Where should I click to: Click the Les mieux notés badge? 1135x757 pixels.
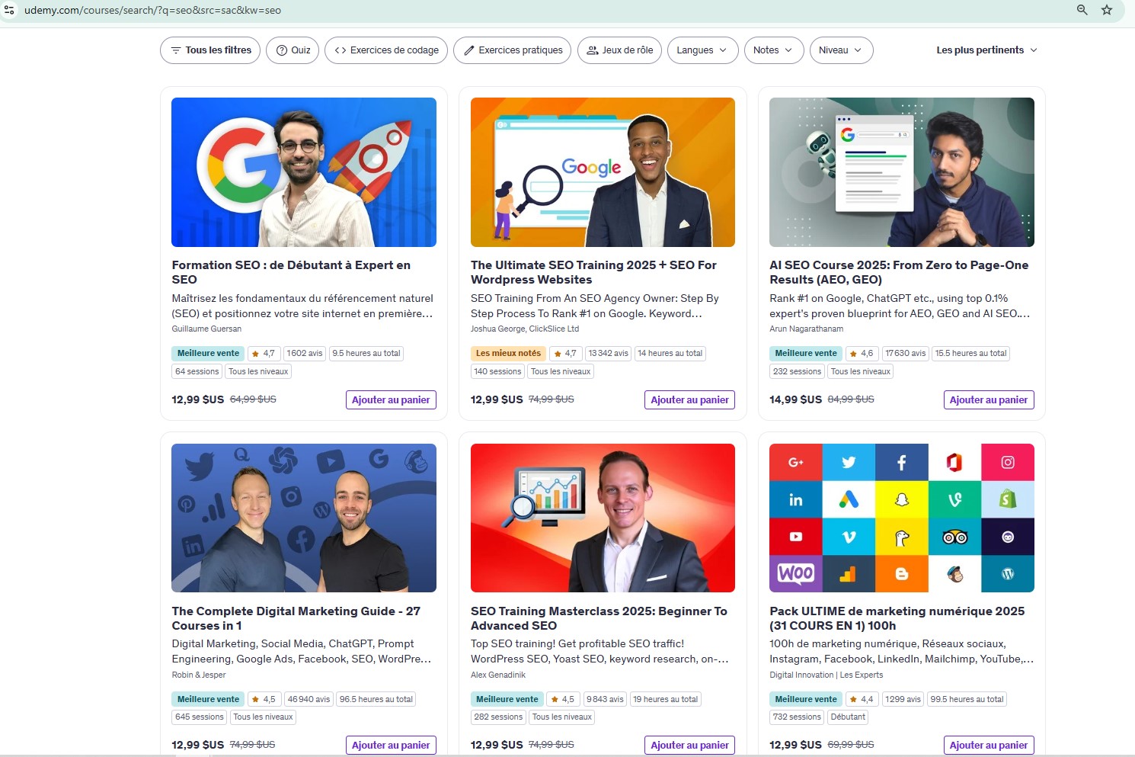tap(508, 353)
